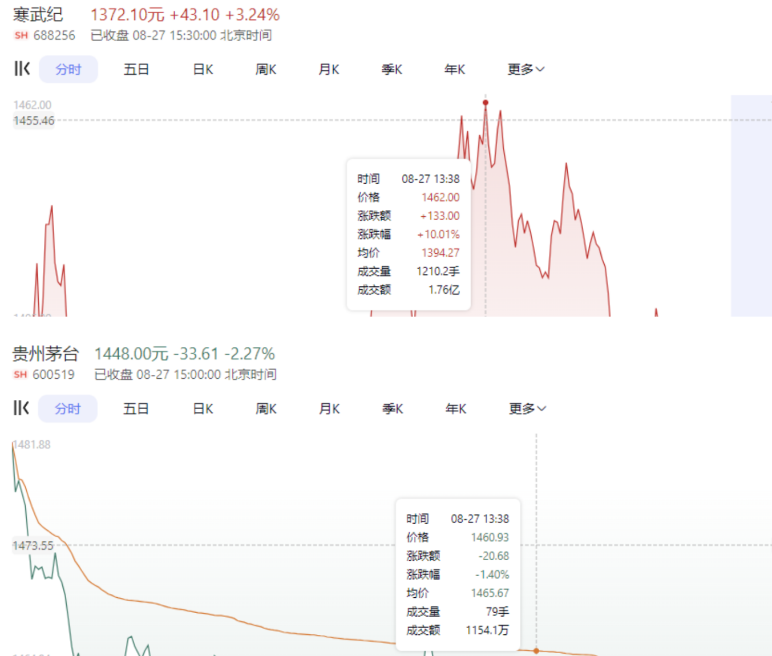Click 贵州茅台 tooltip price value 1460.93

point(490,537)
